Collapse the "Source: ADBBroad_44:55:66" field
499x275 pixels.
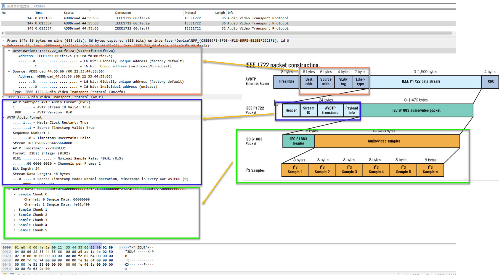pos(9,71)
